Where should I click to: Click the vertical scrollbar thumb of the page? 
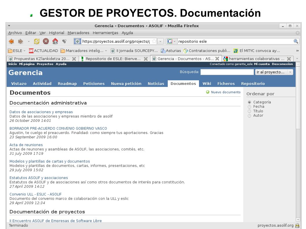pos(298,98)
